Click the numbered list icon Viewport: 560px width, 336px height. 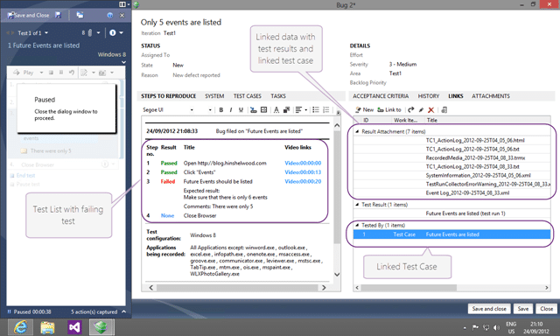click(x=326, y=110)
